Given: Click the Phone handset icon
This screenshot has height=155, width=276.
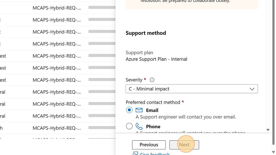Looking at the screenshot, I should tap(139, 126).
